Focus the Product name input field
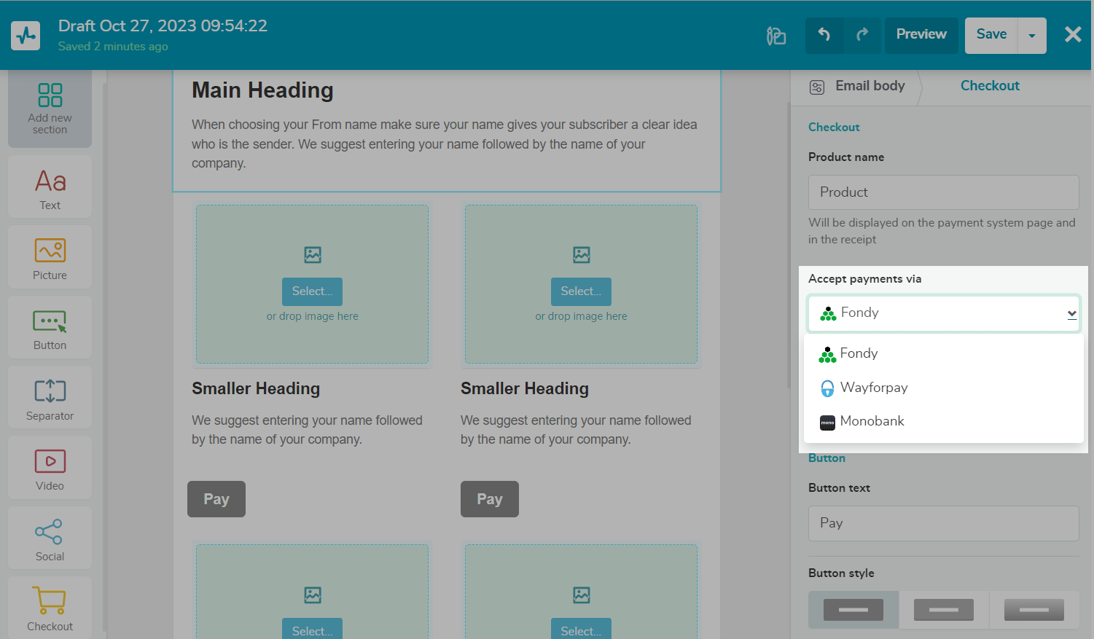The image size is (1094, 639). click(943, 192)
